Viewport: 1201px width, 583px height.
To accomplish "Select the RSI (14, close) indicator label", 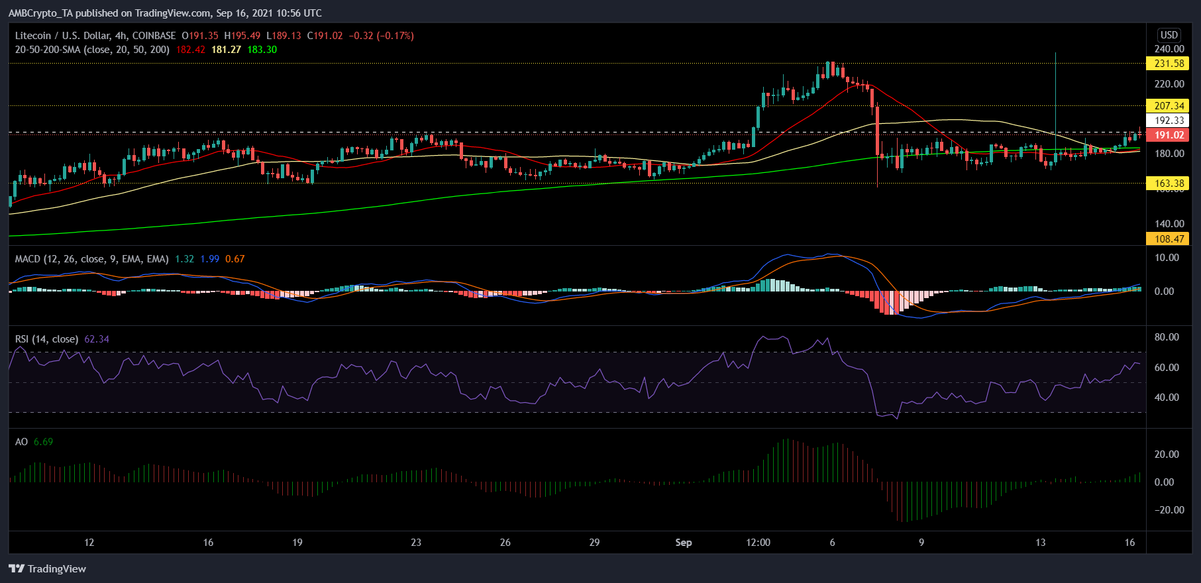I will [46, 339].
